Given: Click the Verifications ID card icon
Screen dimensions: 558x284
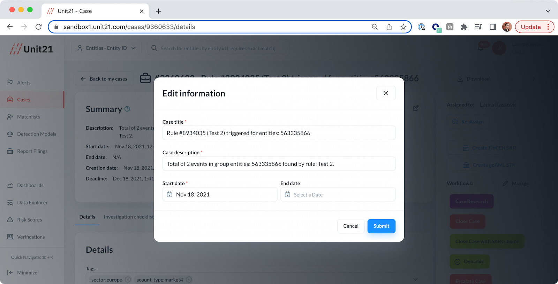Looking at the screenshot, I should point(10,237).
